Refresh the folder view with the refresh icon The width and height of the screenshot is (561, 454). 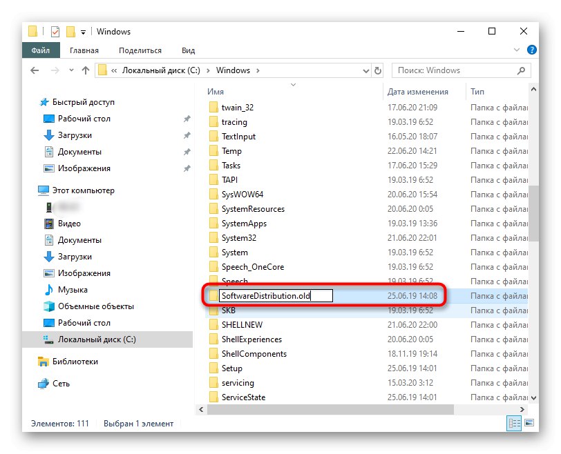[377, 70]
